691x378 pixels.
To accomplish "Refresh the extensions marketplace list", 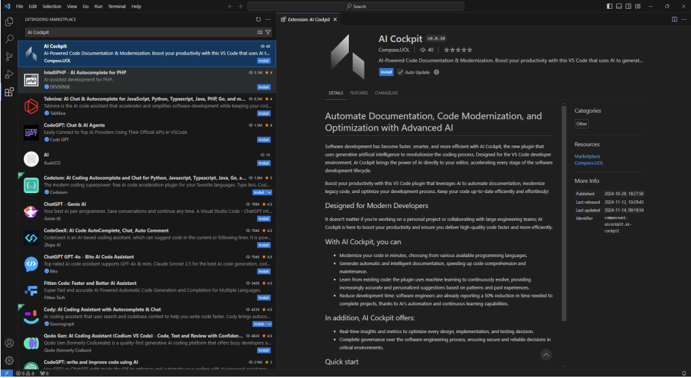I will (x=258, y=20).
